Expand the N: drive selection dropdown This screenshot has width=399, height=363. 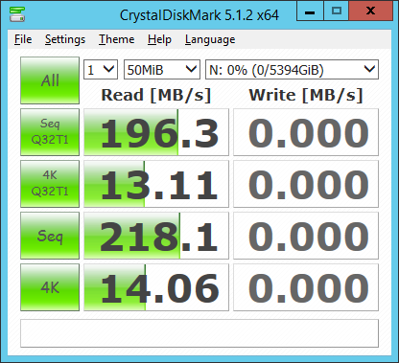(292, 69)
